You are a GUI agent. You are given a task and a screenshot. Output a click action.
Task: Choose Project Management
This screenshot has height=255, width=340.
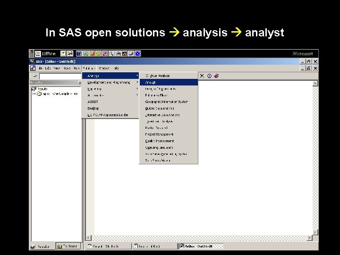coord(169,135)
